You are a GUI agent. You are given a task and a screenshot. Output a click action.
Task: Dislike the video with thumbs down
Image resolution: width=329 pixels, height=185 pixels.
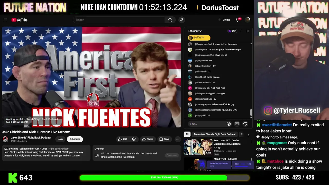coord(134,139)
